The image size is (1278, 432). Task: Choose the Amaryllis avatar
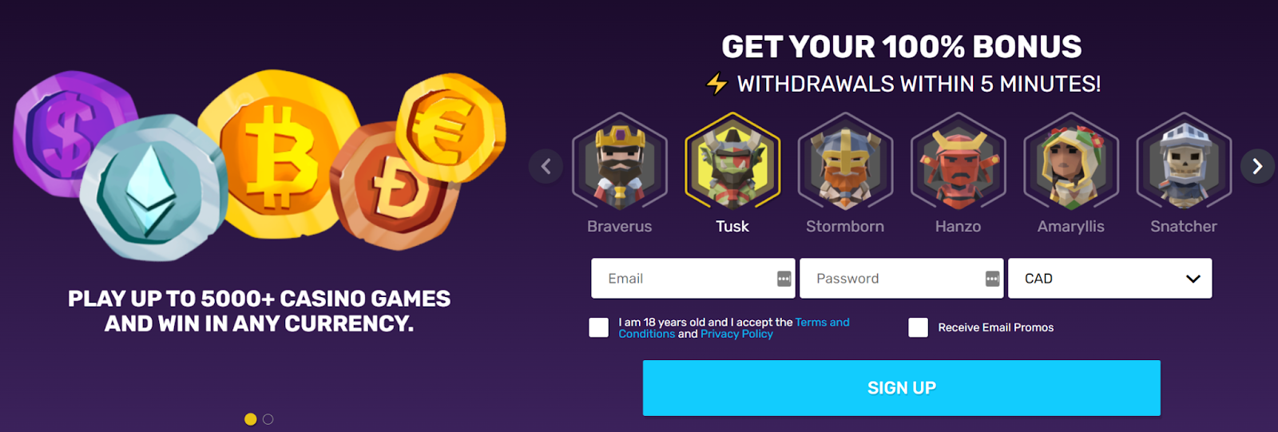pyautogui.click(x=1071, y=164)
